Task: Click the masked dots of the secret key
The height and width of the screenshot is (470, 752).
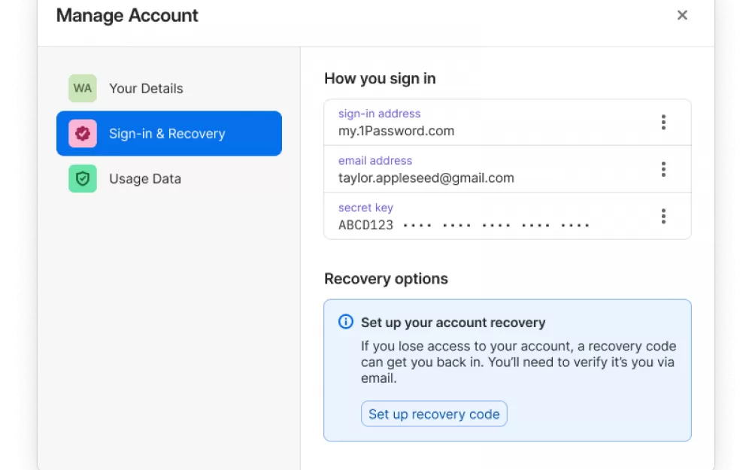Action: tap(496, 225)
